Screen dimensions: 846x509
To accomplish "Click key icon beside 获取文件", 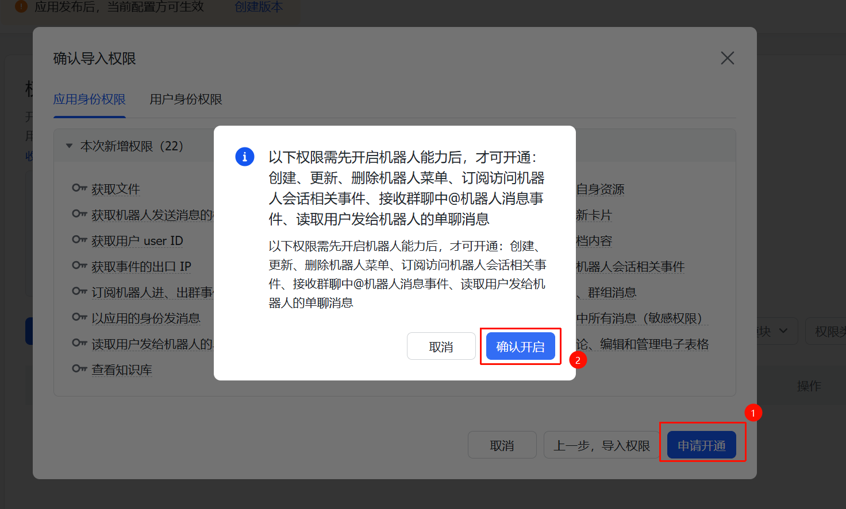I will (79, 188).
